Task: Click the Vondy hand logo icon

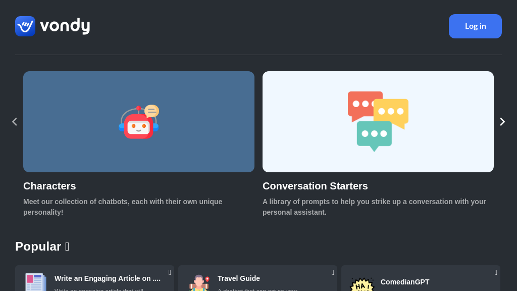Action: tap(25, 26)
